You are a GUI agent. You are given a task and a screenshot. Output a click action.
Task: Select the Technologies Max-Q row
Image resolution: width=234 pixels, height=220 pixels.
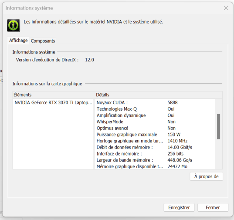click(155, 109)
